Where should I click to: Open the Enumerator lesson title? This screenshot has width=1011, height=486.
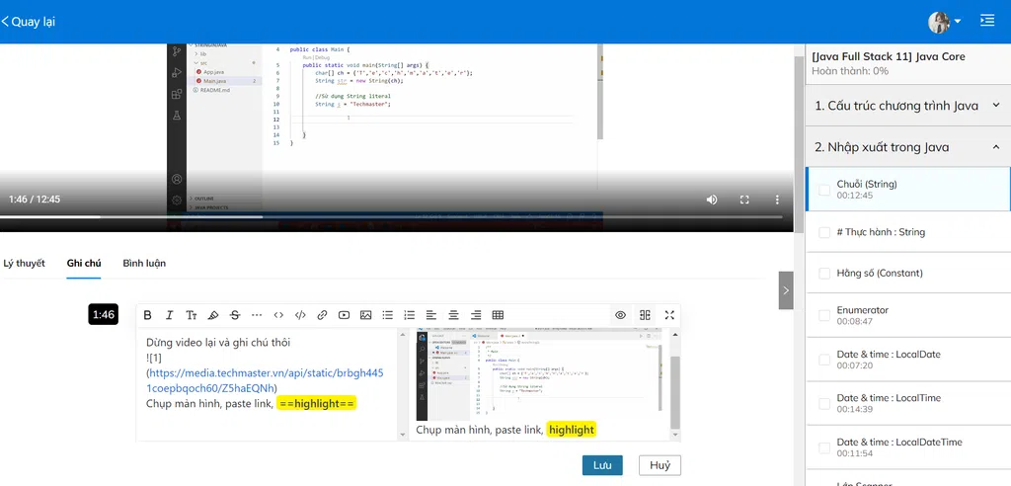pos(863,310)
